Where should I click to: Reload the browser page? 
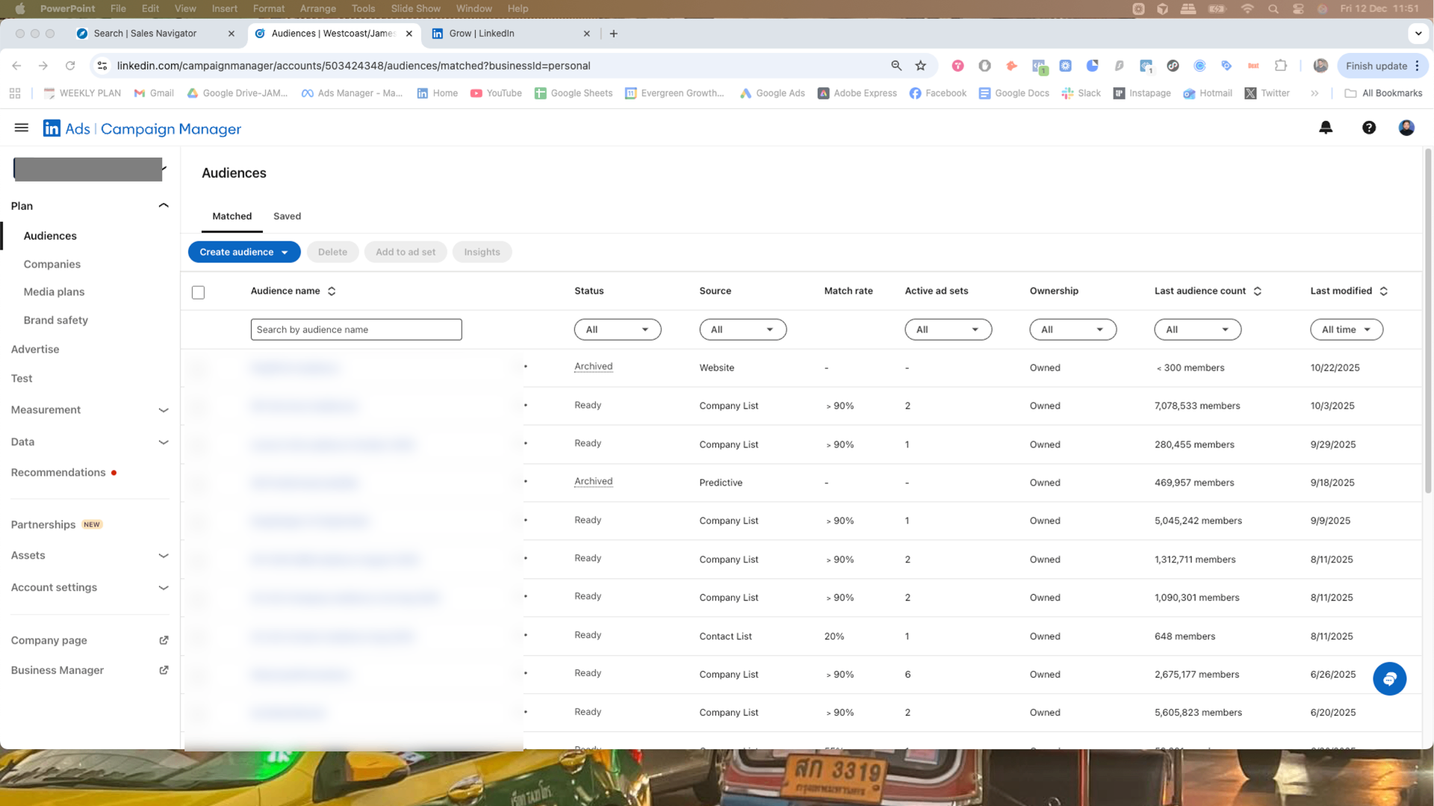pos(70,66)
